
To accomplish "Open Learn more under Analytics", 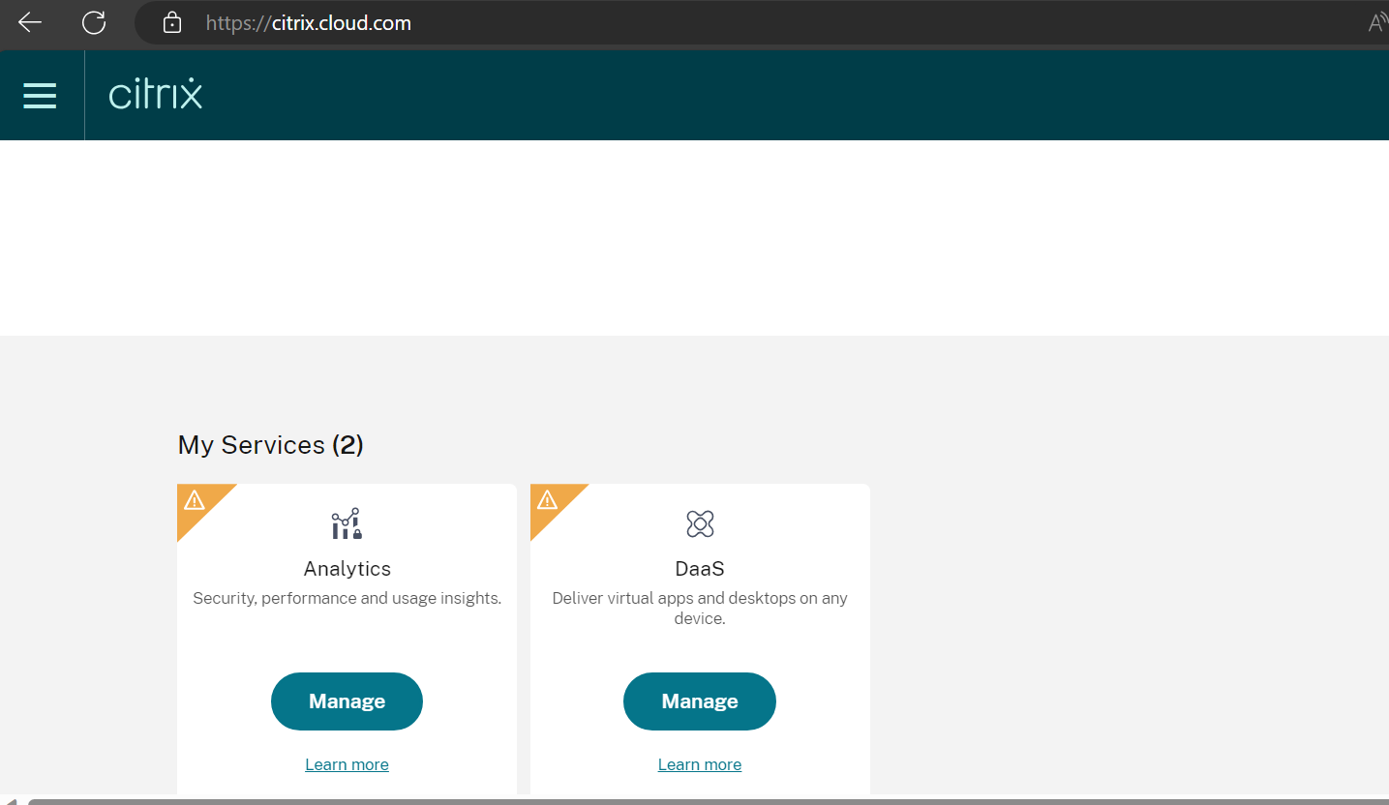I will coord(347,763).
